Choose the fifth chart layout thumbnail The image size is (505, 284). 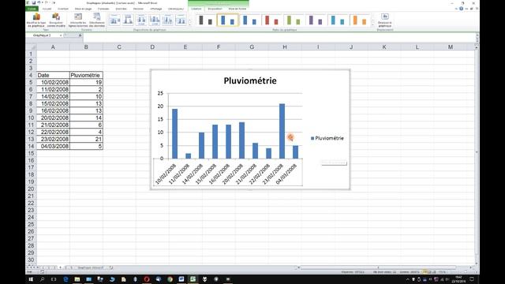pos(168,20)
